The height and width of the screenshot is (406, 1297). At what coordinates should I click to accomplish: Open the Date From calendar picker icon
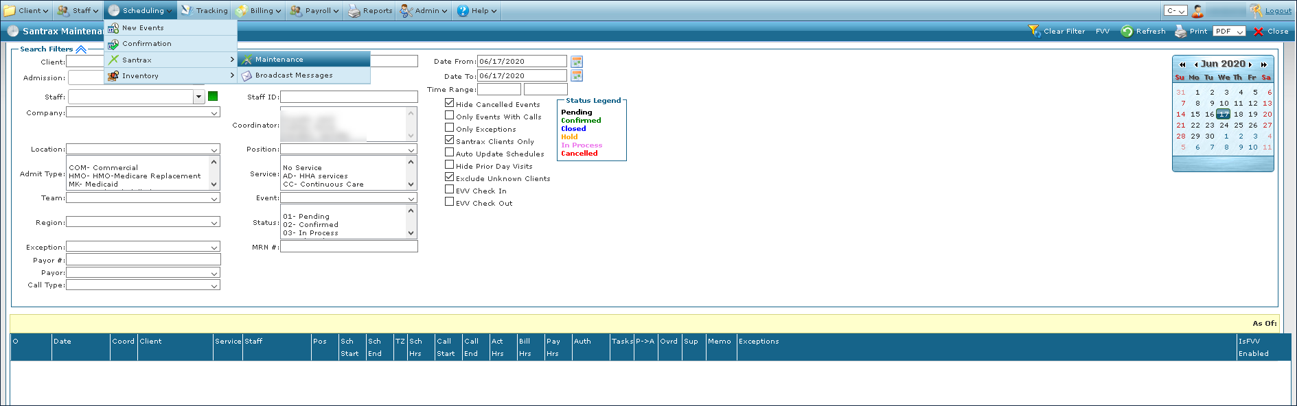(x=577, y=62)
